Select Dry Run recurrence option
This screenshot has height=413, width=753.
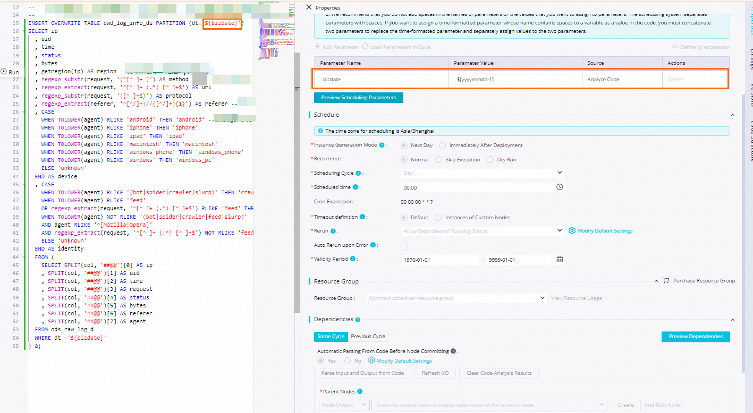[x=490, y=159]
